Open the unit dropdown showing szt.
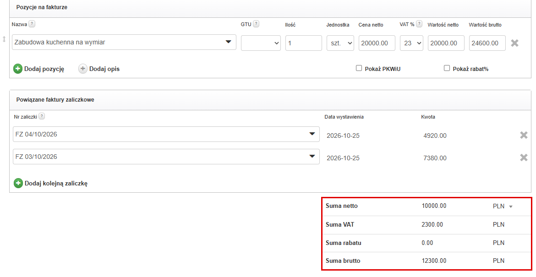The image size is (536, 277). (340, 43)
